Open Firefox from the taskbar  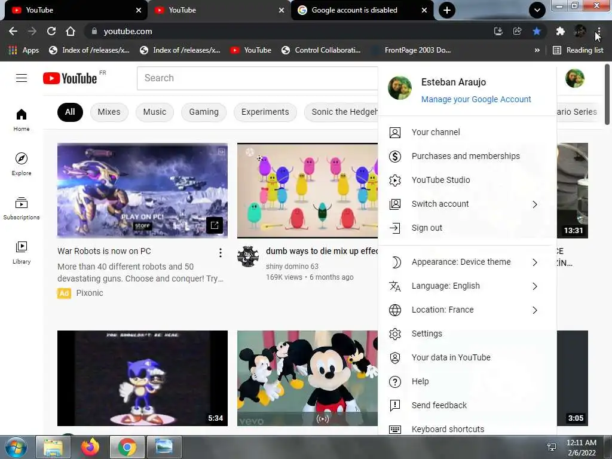pos(90,447)
